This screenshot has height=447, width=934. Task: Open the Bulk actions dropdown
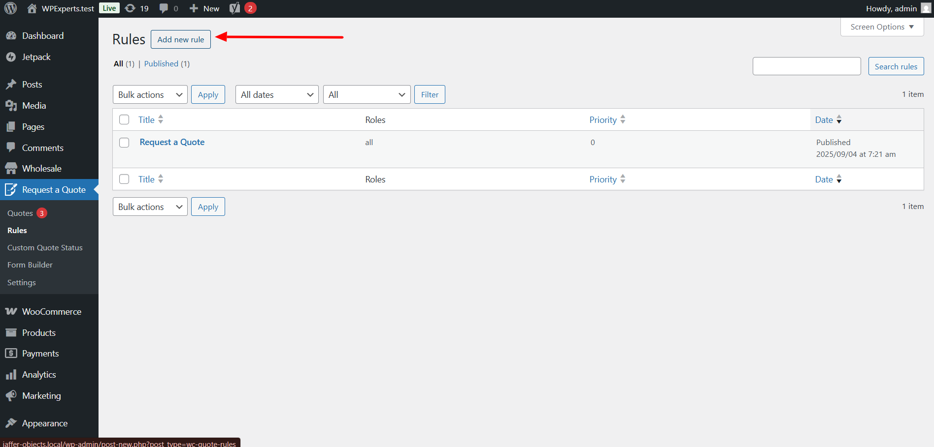coord(150,94)
